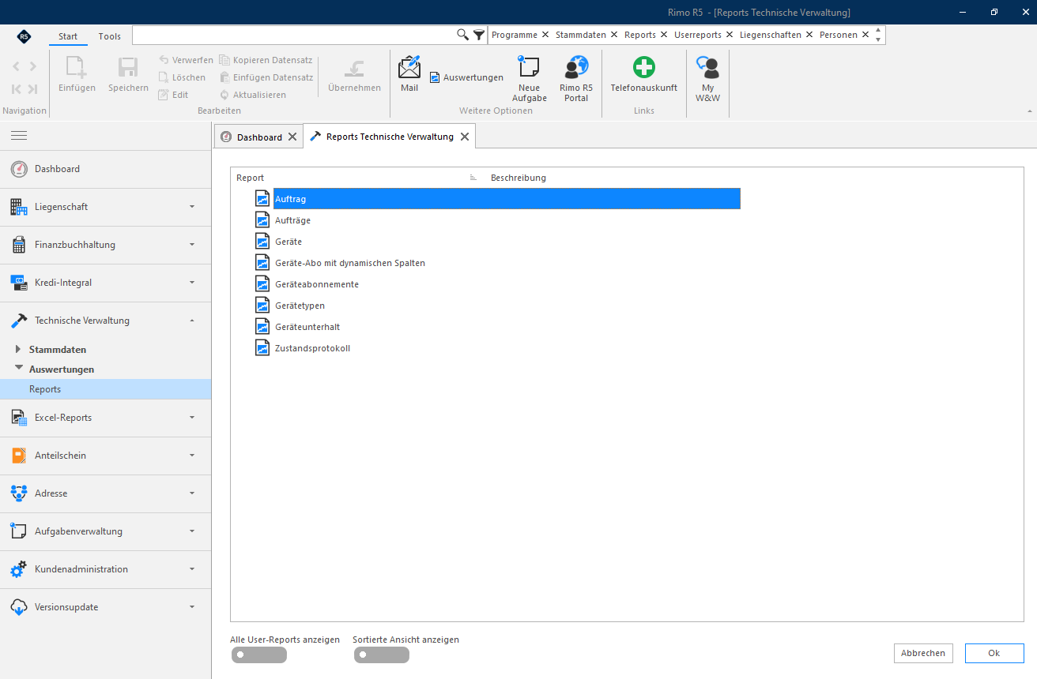1037x679 pixels.
Task: Select Reports in the sidebar tree
Action: (106, 389)
